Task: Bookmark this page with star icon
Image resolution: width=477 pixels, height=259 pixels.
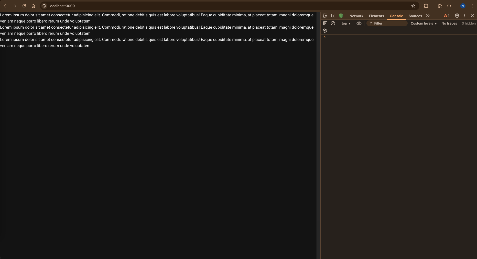Action: 413,6
